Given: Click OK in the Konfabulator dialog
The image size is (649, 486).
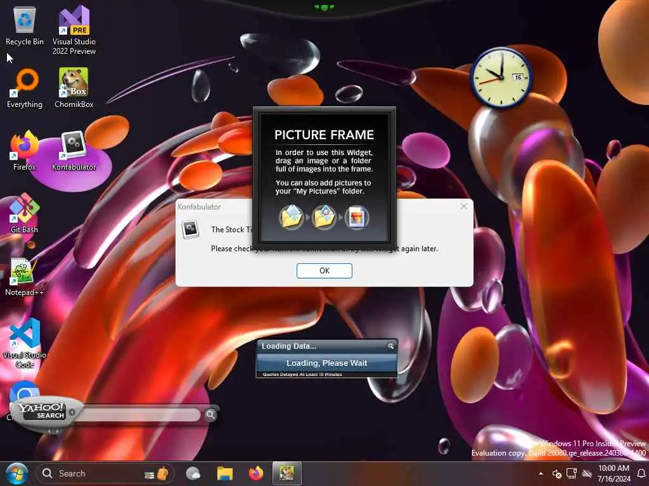Looking at the screenshot, I should (324, 271).
